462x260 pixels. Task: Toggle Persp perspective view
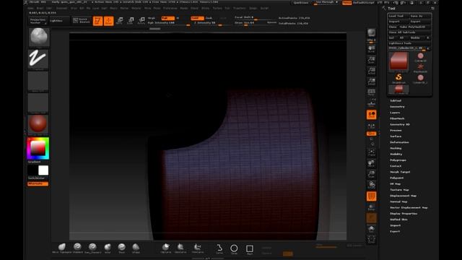[x=371, y=92]
